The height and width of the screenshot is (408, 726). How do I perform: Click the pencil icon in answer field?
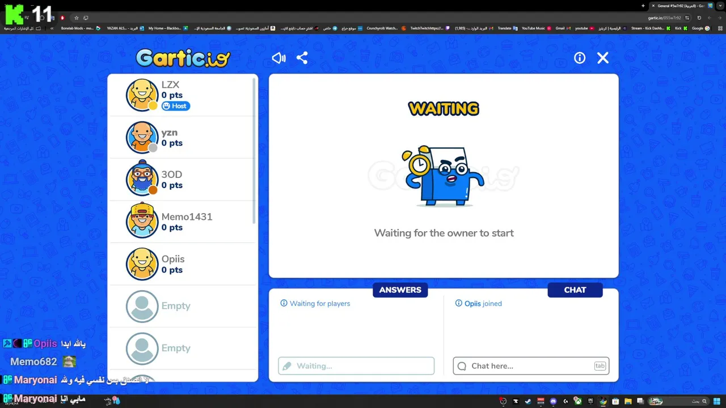287,366
